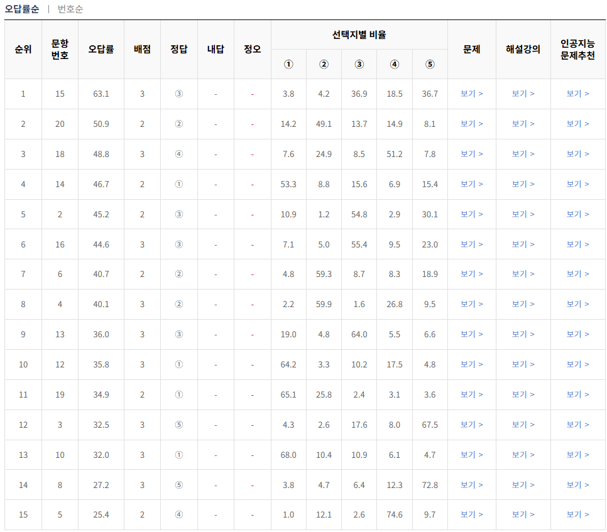Viewport: 607px width, 532px height.
Task: Open 해설강의 보기 for question 13
Action: click(523, 334)
